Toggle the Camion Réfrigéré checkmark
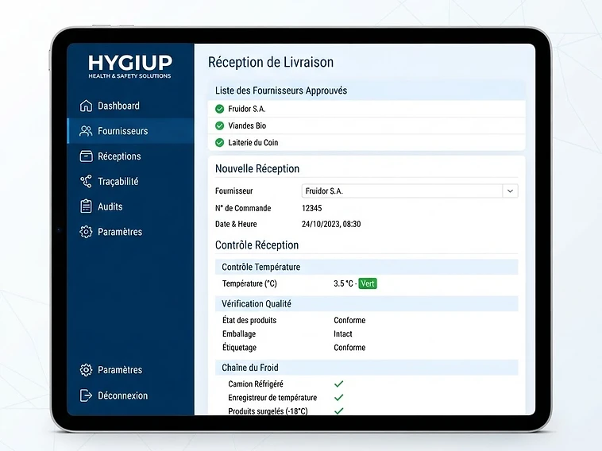 coord(338,384)
